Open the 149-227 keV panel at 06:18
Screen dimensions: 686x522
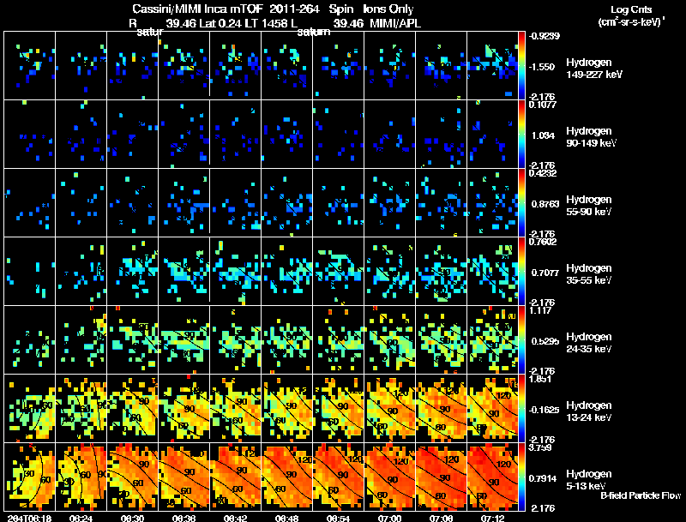[29, 65]
